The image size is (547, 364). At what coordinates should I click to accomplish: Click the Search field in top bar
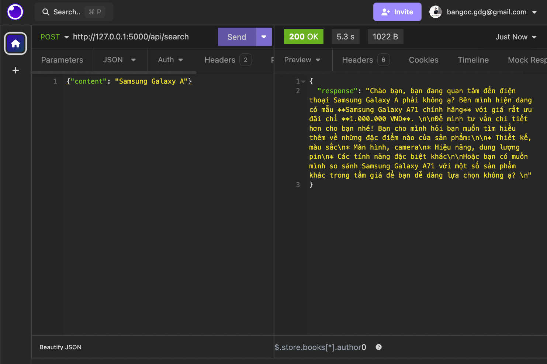(74, 12)
